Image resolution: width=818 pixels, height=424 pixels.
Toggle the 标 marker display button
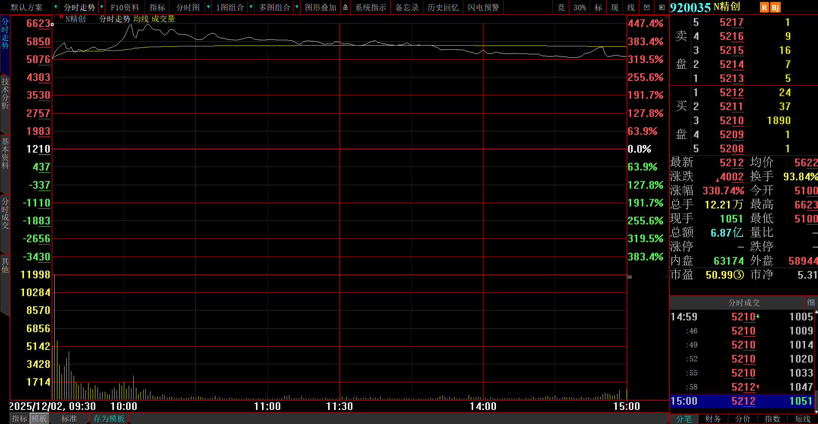click(x=598, y=7)
